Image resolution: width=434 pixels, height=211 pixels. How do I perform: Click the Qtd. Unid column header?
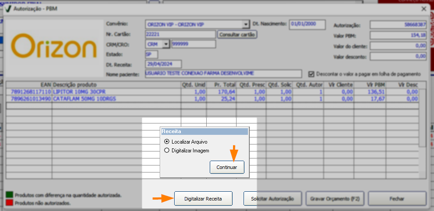194,85
